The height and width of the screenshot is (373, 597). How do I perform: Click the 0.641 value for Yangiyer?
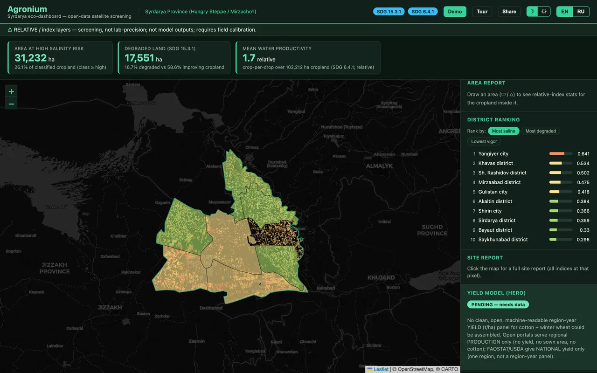pyautogui.click(x=583, y=154)
